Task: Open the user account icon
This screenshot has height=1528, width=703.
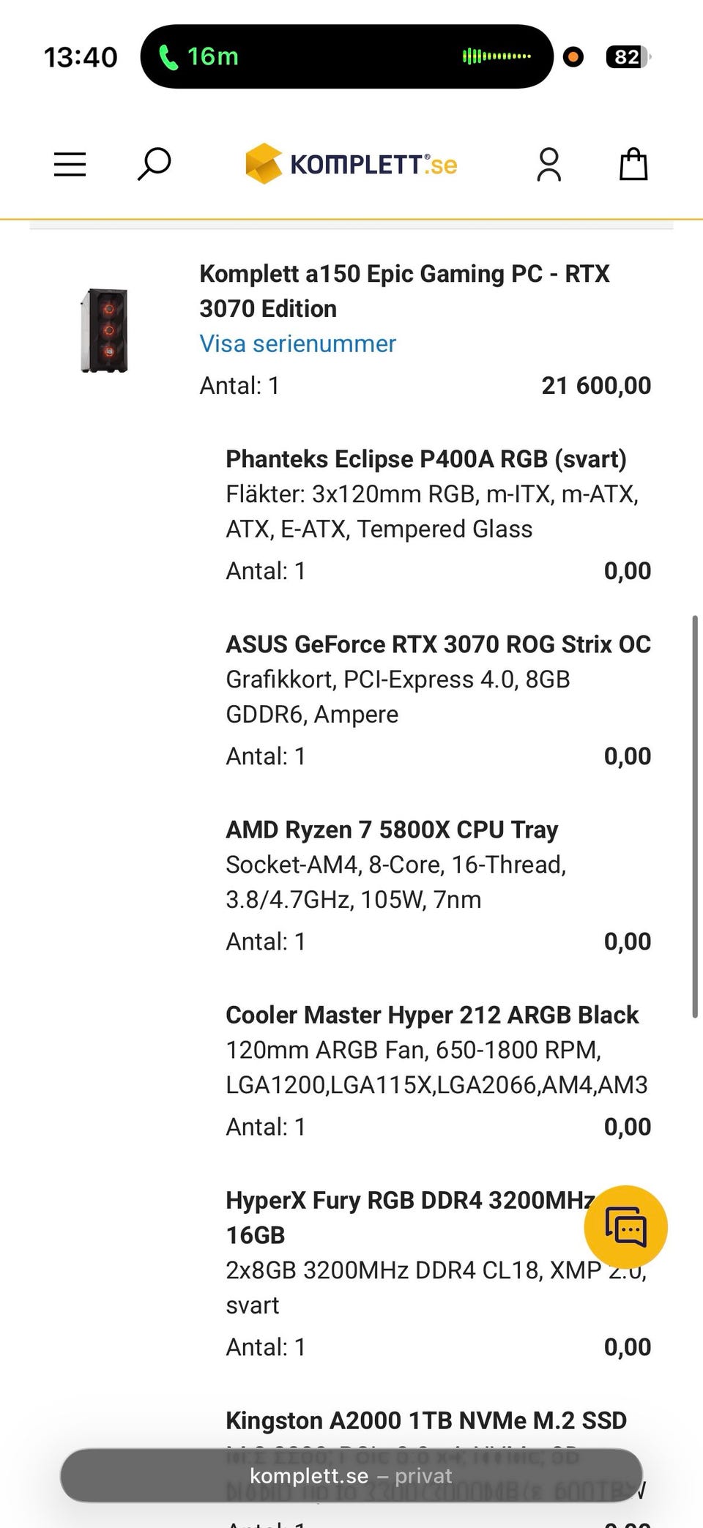Action: (548, 164)
